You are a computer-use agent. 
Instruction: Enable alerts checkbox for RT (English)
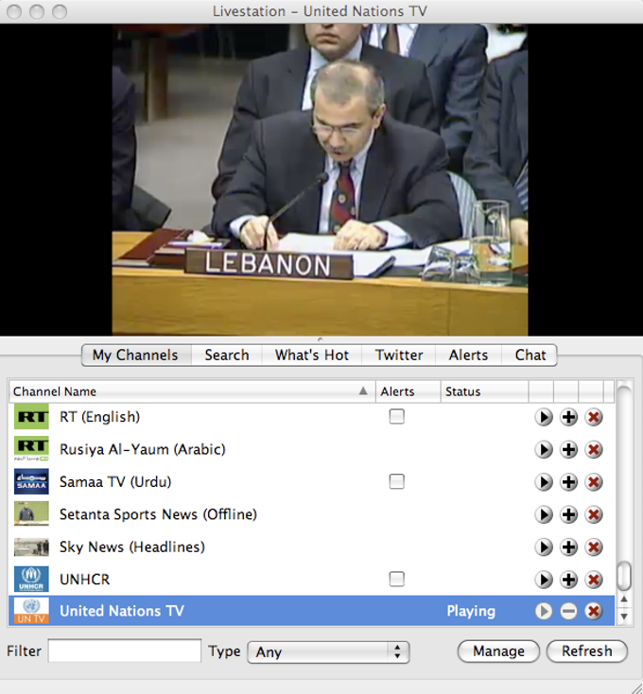point(396,416)
